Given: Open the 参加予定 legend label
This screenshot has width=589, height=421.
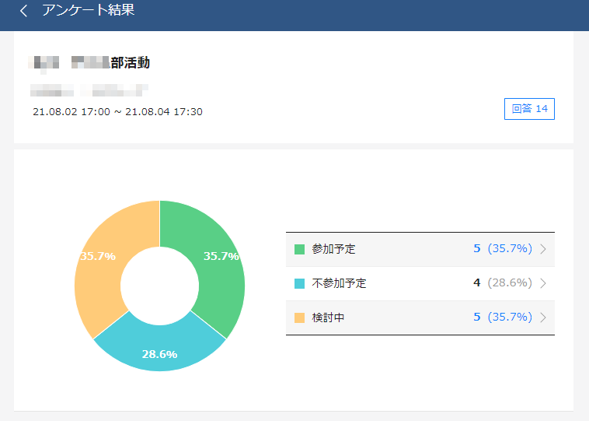Looking at the screenshot, I should (x=334, y=249).
